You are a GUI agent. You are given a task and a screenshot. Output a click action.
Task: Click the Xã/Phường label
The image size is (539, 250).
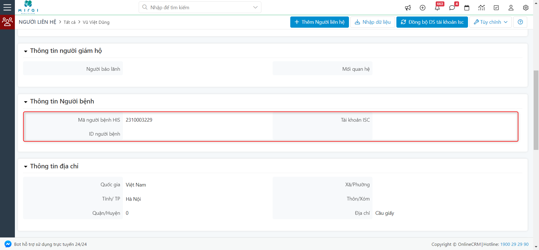(x=357, y=185)
